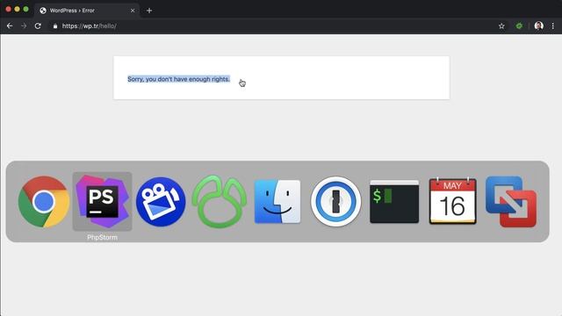Screen dimensions: 562x316
Task: Select PhpStorm in the app switcher
Action: 102,201
